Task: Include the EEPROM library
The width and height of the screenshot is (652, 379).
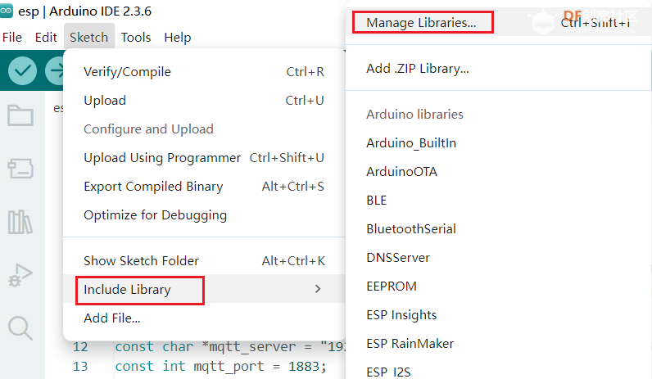Action: (x=498, y=287)
